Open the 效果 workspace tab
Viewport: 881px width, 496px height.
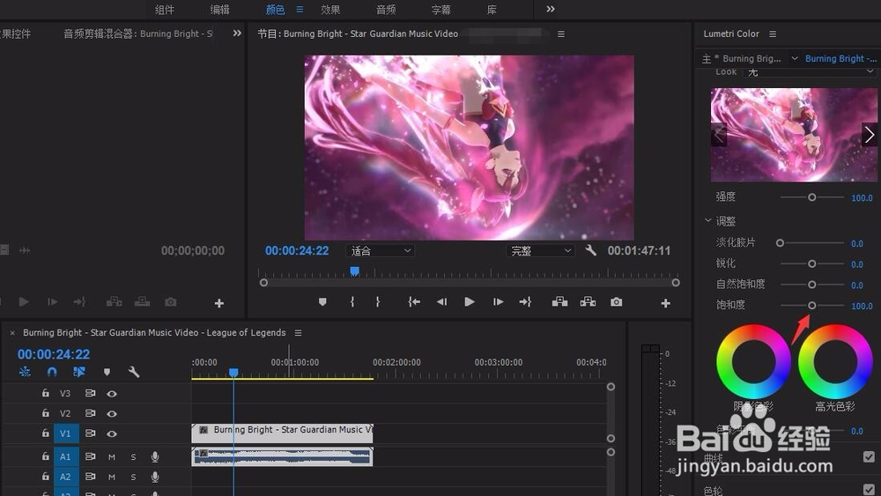(330, 10)
